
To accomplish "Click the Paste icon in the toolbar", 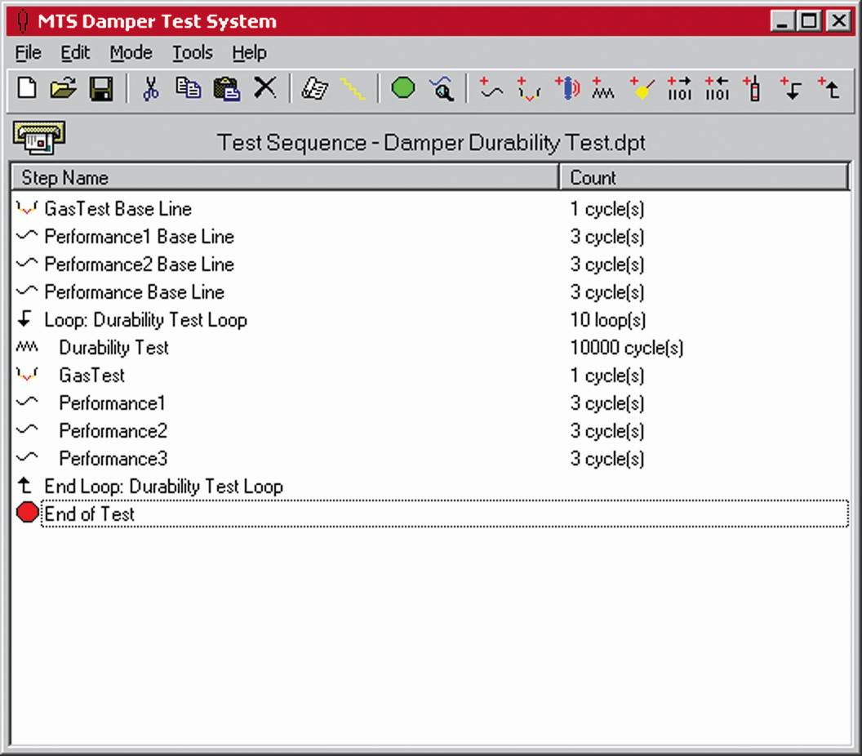I will (226, 87).
